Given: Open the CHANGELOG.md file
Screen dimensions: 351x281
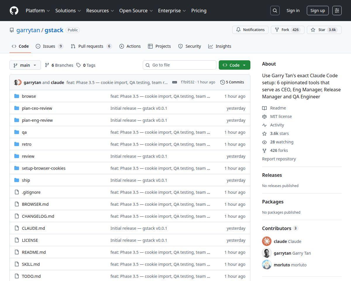Looking at the screenshot, I should pos(38,216).
